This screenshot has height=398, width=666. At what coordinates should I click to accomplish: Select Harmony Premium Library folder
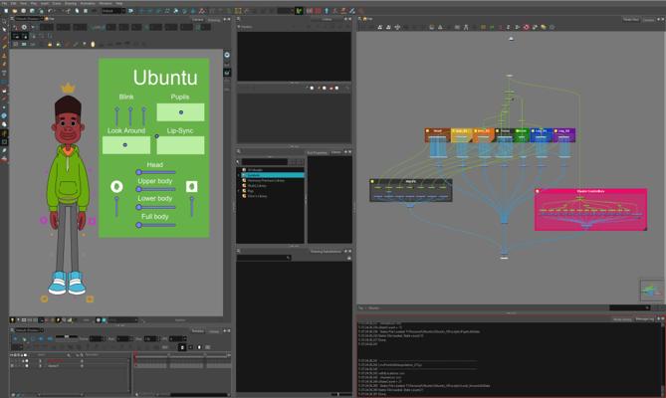point(266,180)
